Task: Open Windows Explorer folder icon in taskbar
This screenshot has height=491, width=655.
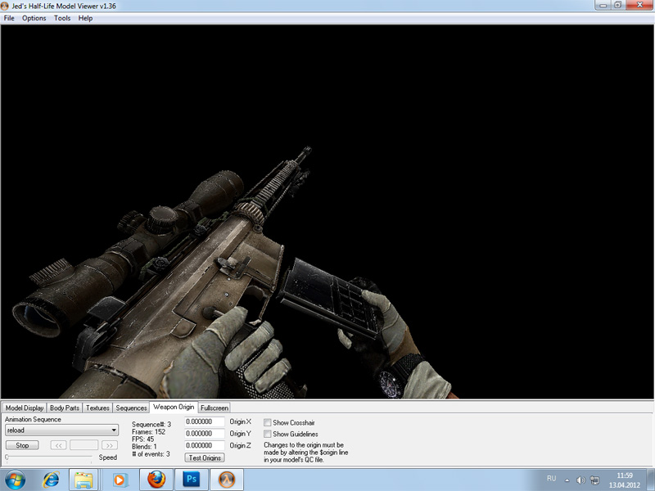Action: [83, 479]
